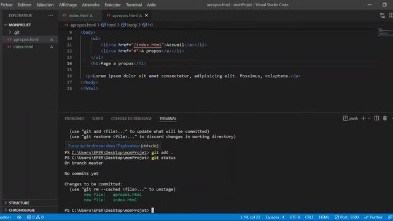Click the 'Page a propos' heading text in editor
Viewport: 393px width, 221px height.
[117, 64]
